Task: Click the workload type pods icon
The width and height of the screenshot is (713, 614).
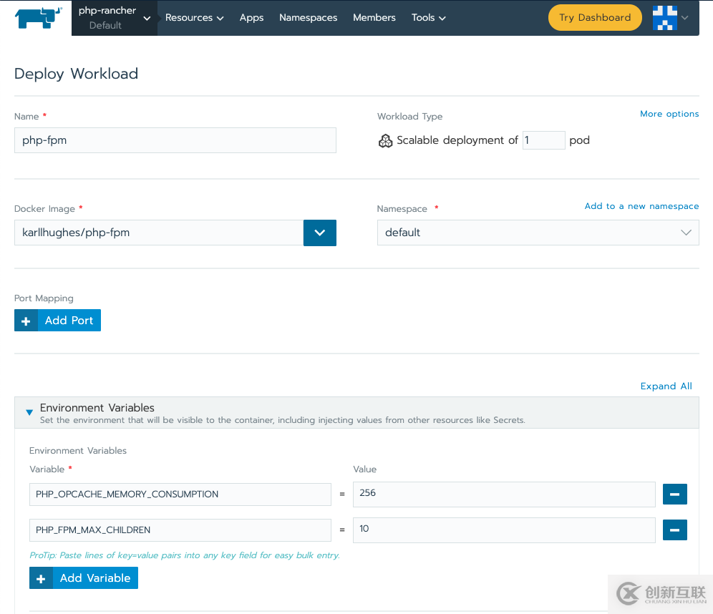Action: point(385,141)
